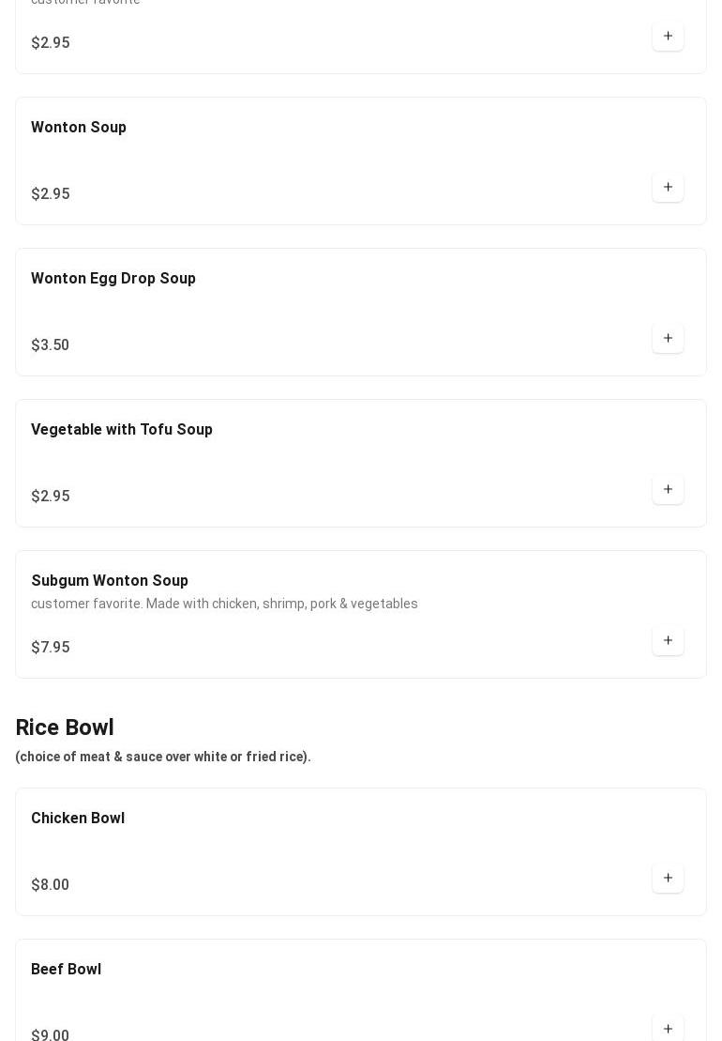The height and width of the screenshot is (1041, 722).
Task: Tap the plus icon on Chicken Bowl
Action: 668,878
